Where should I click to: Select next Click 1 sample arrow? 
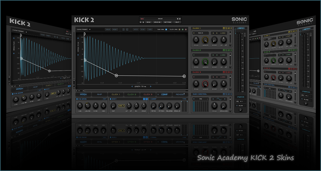pyautogui.click(x=217, y=33)
